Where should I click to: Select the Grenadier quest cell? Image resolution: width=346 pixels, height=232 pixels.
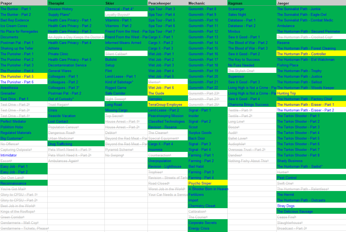[24, 93]
